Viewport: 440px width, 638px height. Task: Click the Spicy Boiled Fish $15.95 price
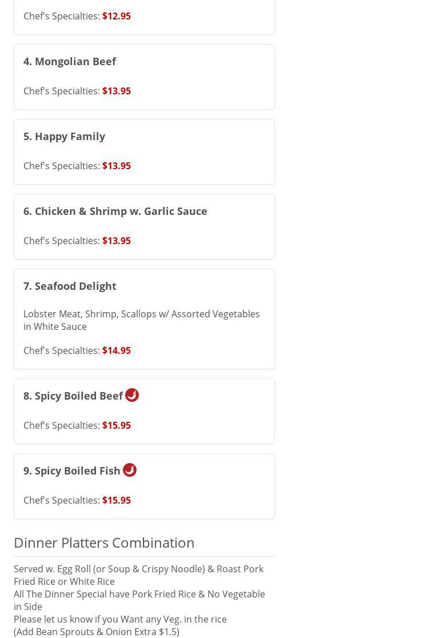(116, 500)
